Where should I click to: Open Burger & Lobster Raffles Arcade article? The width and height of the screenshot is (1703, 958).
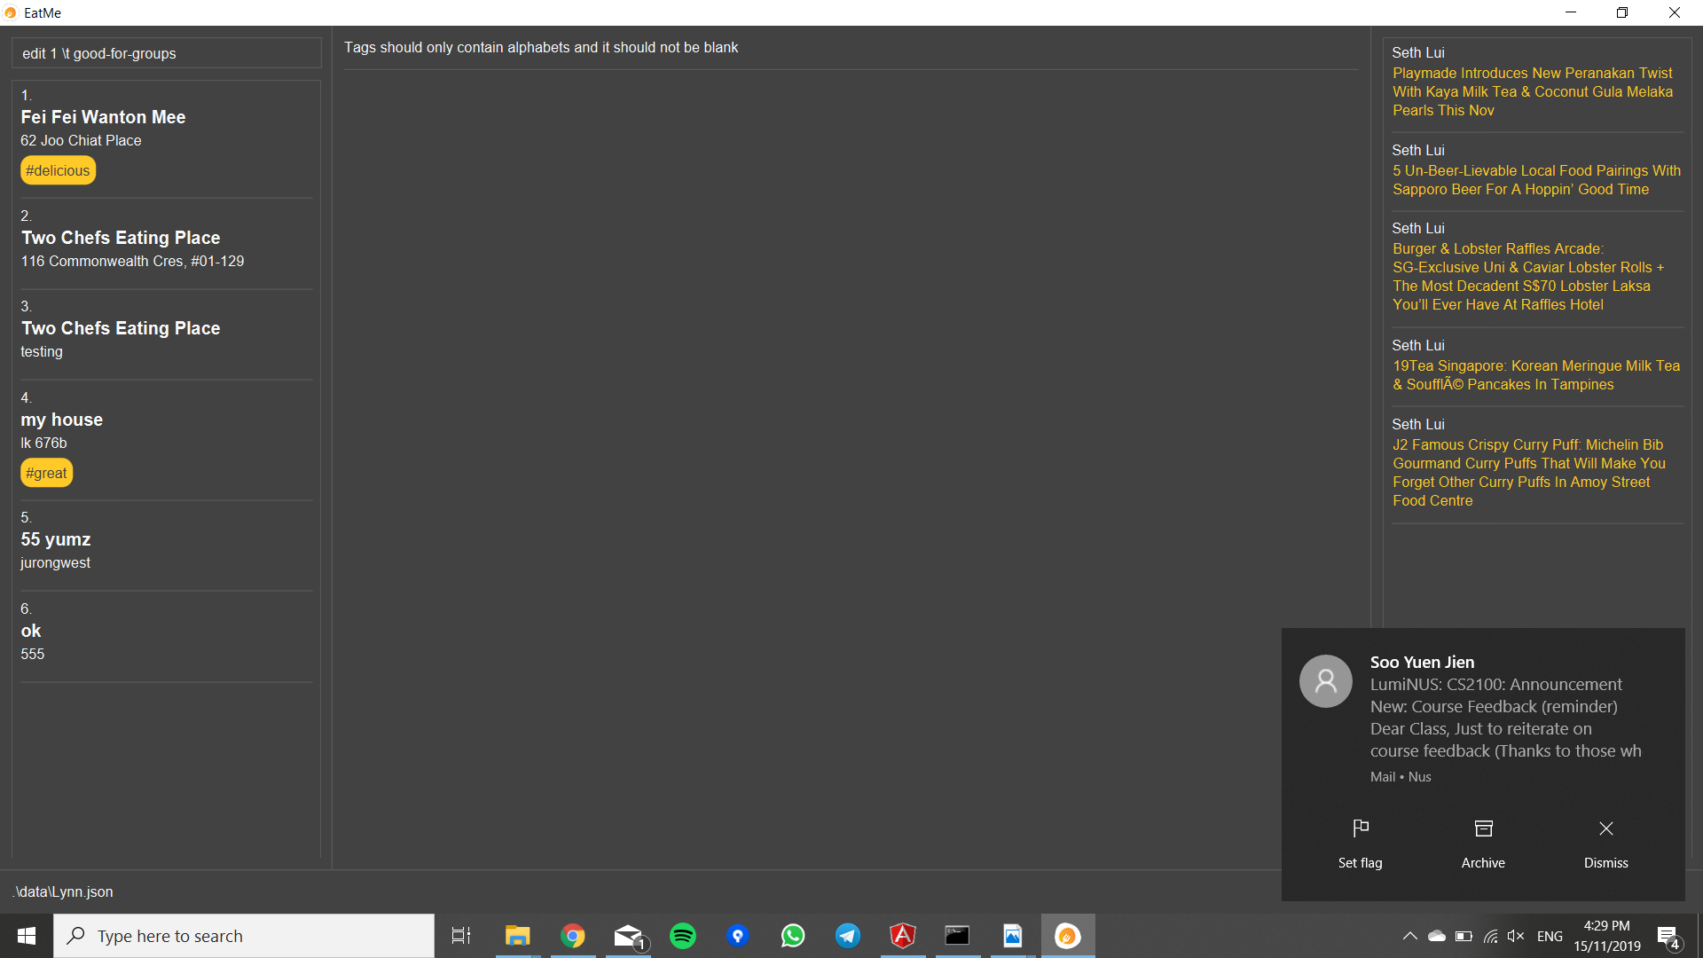click(x=1528, y=277)
